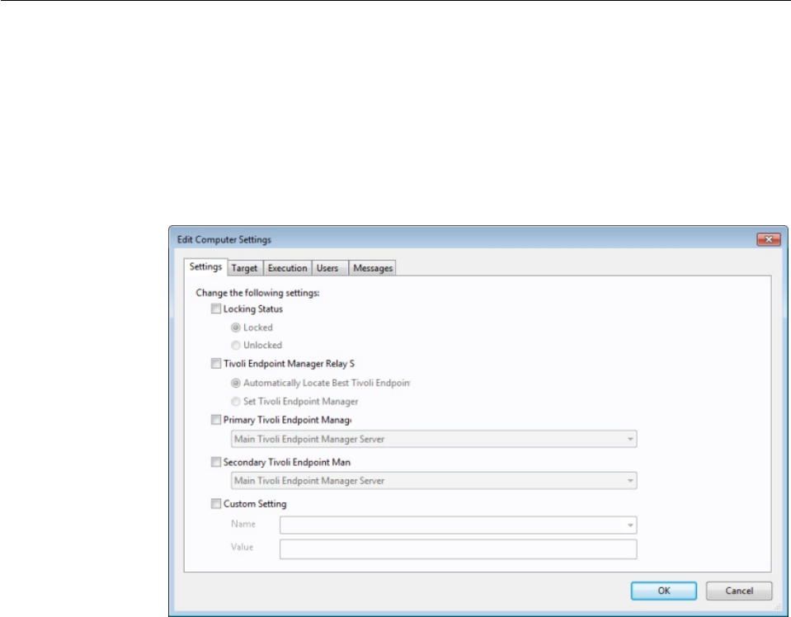Click the custom setting Value field

click(x=458, y=549)
